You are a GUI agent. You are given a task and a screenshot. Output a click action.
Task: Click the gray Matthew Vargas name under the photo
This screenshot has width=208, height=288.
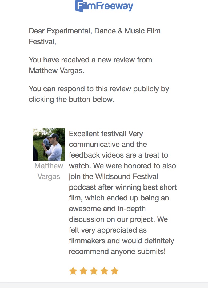point(49,171)
